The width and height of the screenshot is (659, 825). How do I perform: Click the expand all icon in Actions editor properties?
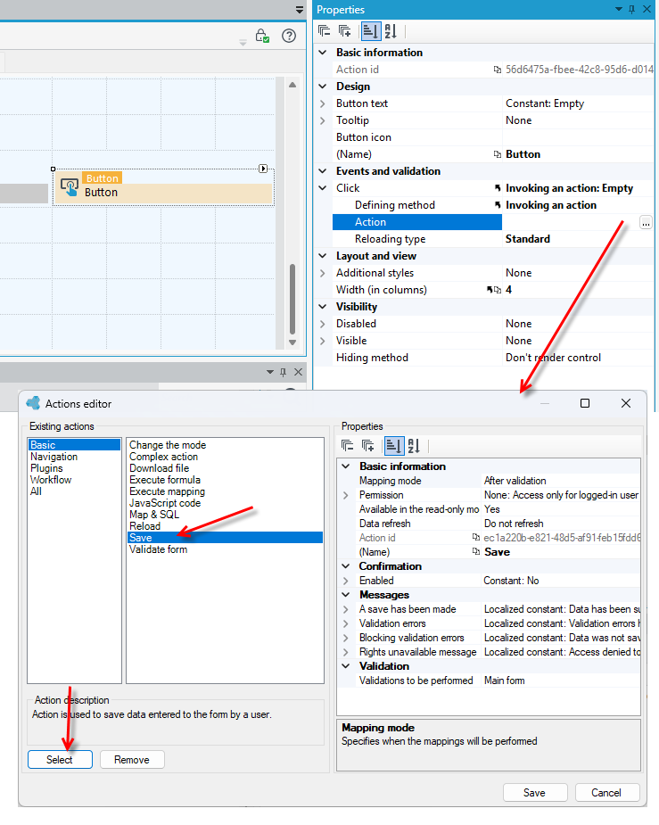[x=368, y=446]
